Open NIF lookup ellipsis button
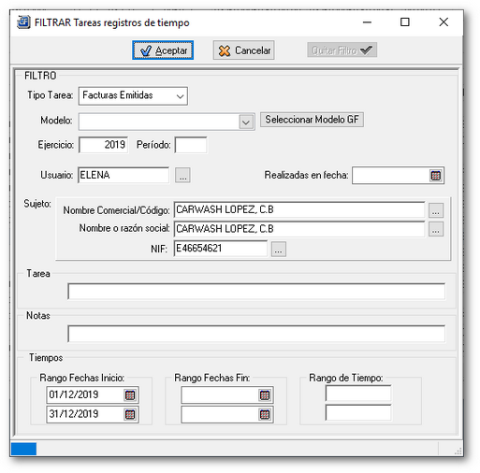The height and width of the screenshot is (473, 480). coord(279,249)
